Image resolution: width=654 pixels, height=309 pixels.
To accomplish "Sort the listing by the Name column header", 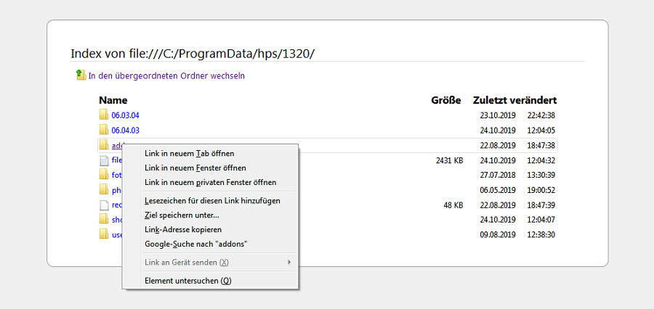I will tap(113, 100).
